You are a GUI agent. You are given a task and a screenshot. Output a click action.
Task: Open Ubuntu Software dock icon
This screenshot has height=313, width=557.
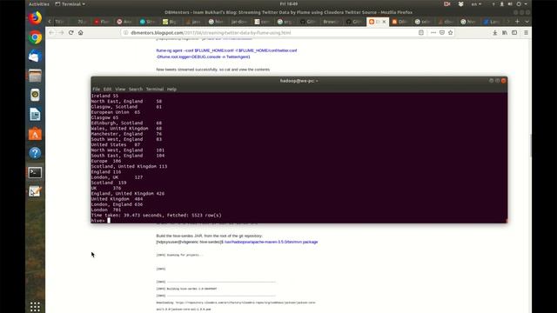click(x=35, y=134)
